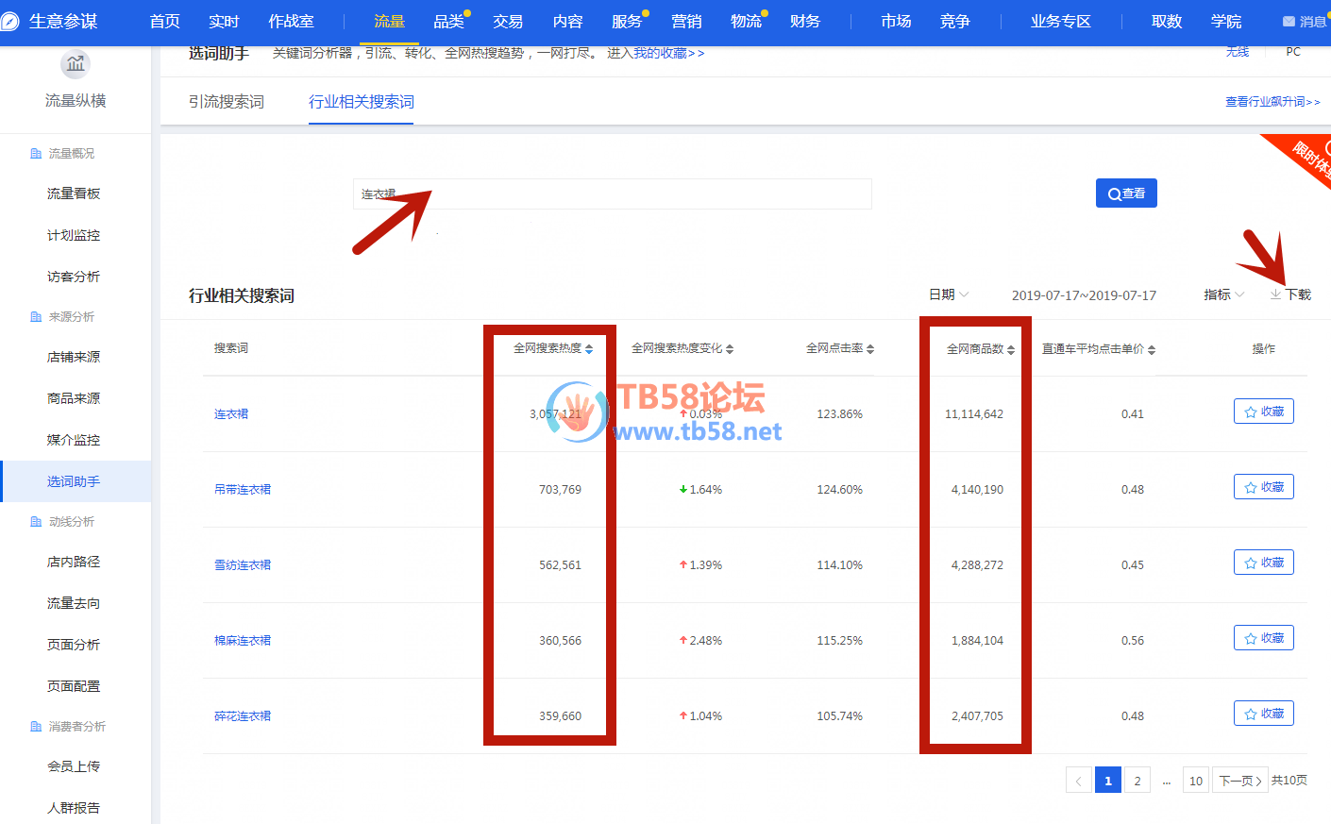Viewport: 1331px width, 824px height.
Task: Select 流量看板 in the left sidebar
Action: point(74,193)
